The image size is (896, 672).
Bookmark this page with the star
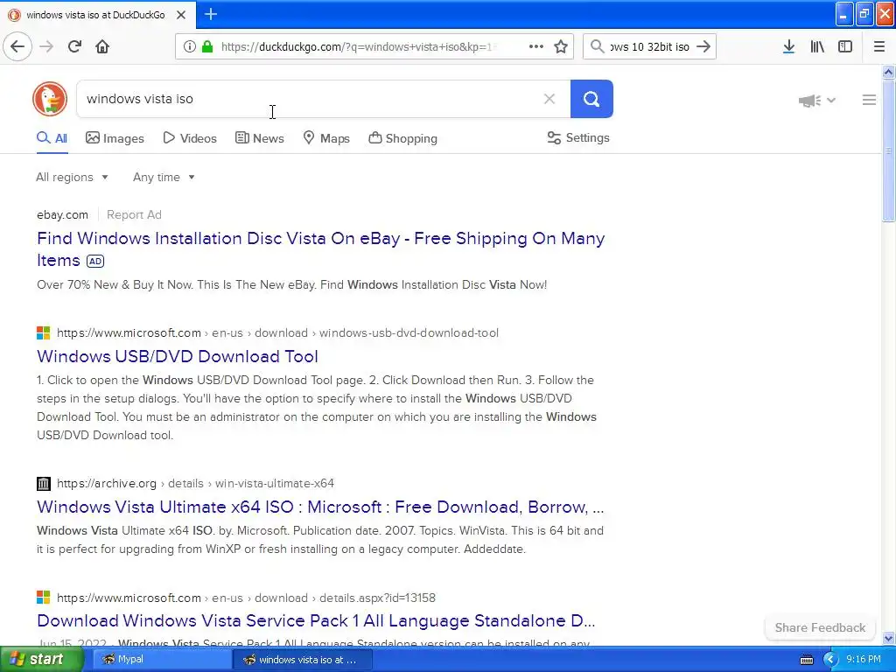pyautogui.click(x=561, y=46)
